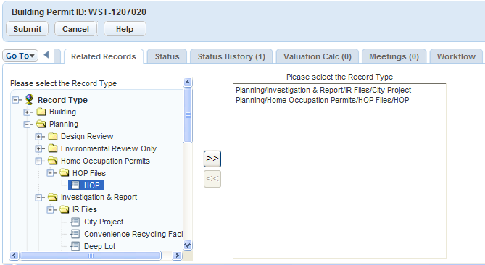Screen dimensions: 485x265
Task: Click the tree's horizontal scrollbar right arrow
Action: point(177,256)
